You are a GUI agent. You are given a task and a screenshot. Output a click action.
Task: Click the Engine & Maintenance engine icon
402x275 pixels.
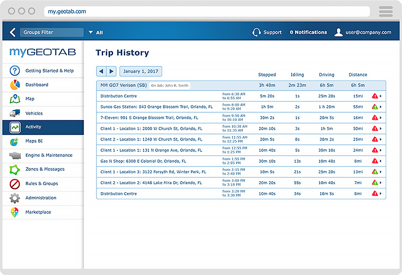[15, 155]
